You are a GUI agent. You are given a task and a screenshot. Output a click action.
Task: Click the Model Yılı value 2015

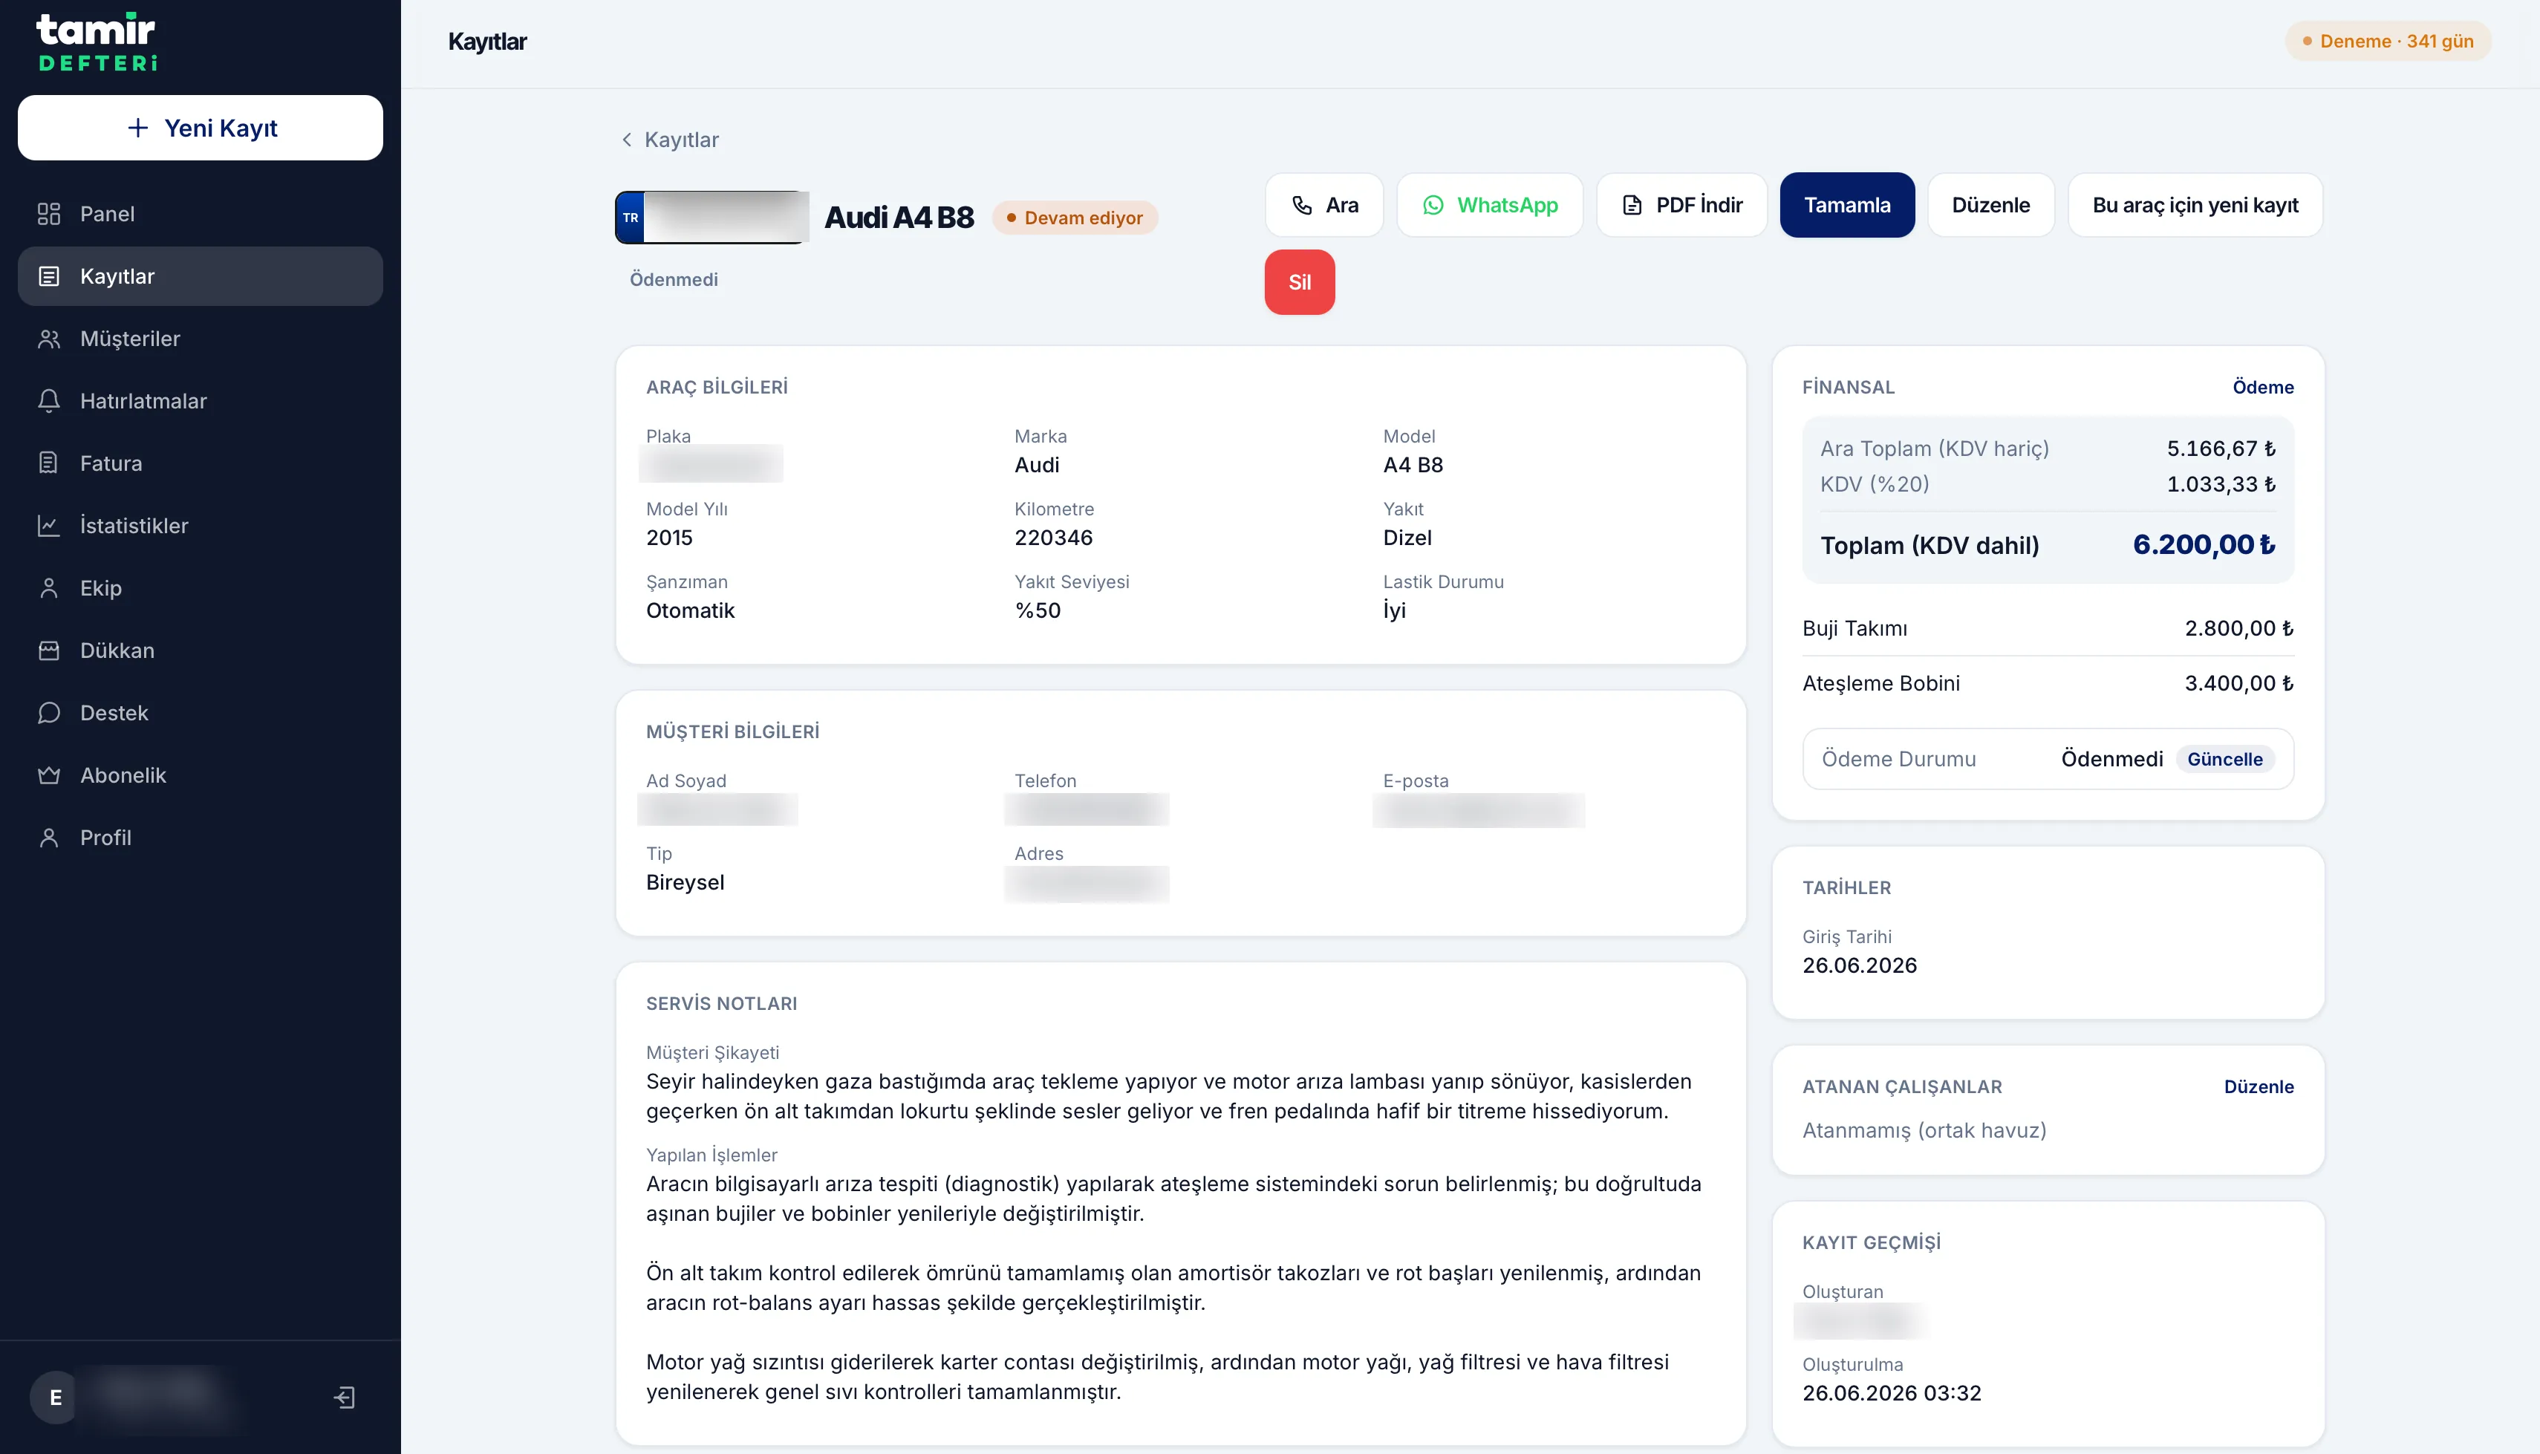click(669, 537)
